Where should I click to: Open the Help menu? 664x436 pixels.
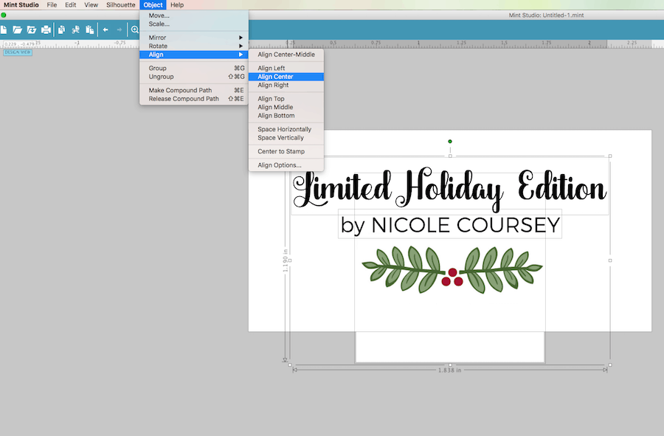tap(177, 4)
